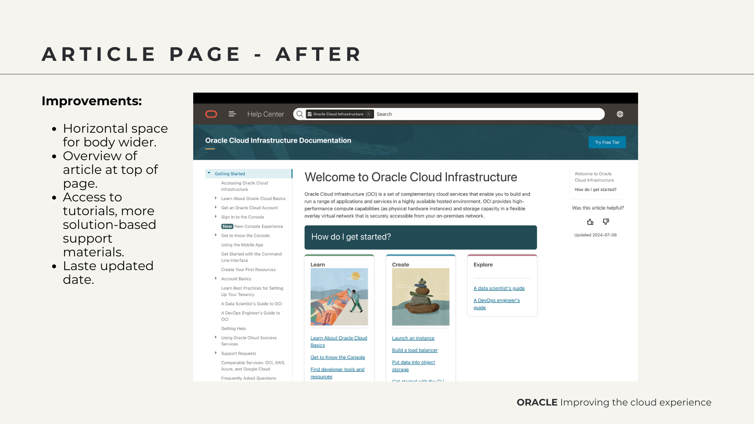754x424 pixels.
Task: Expand Learn About Oracle Cloud Basics
Action: [216, 198]
